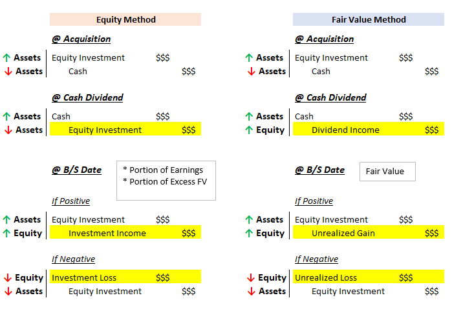Image resolution: width=452 pixels, height=309 pixels.
Task: Click @ Cash Dividend heading under Equity Method
Action: 87,98
